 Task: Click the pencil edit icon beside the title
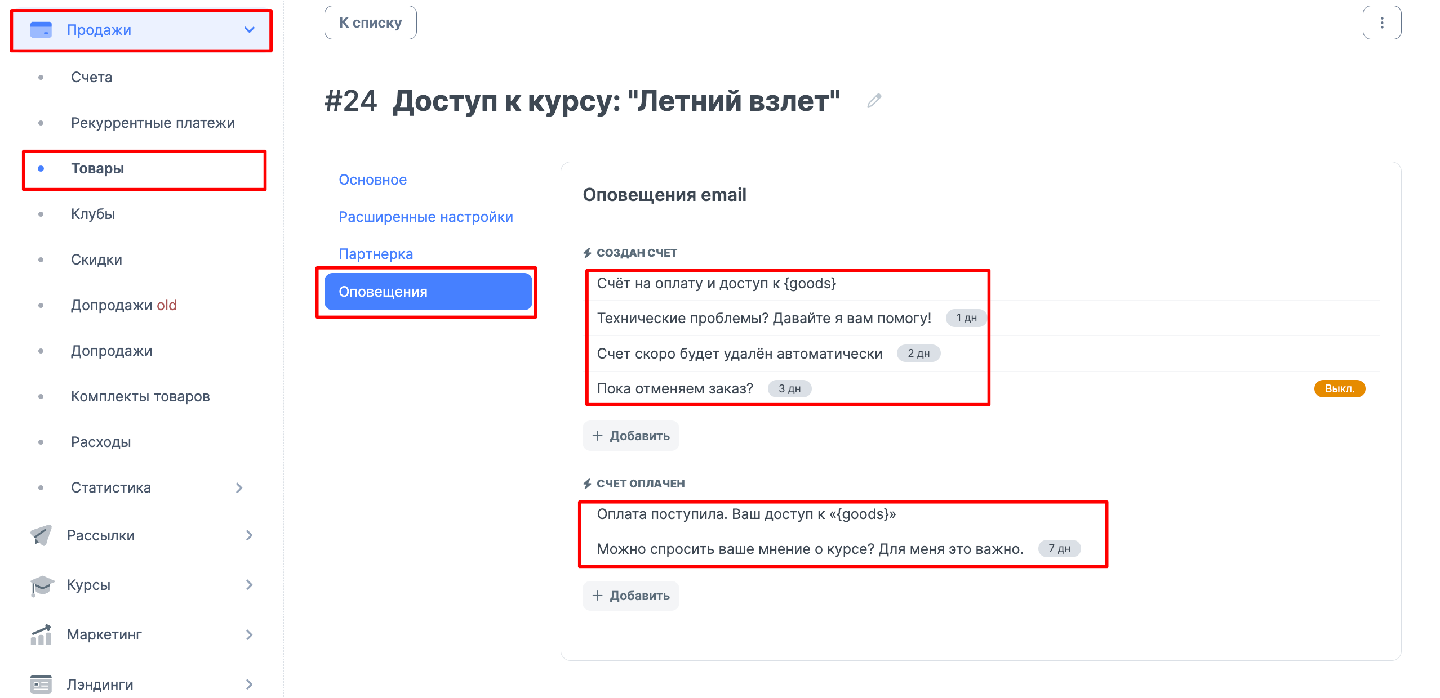click(874, 101)
